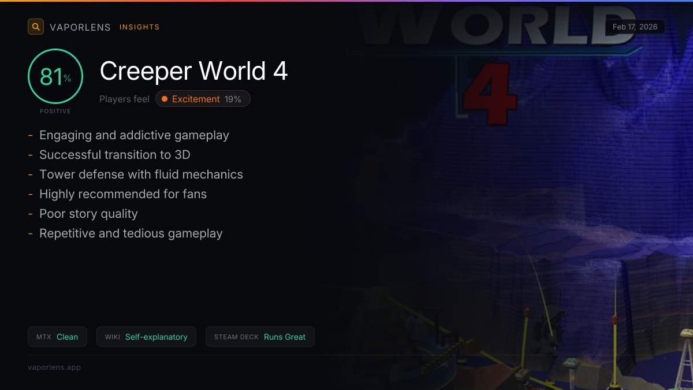Select the "Poor story quality" insight
The height and width of the screenshot is (390, 693).
click(x=88, y=214)
